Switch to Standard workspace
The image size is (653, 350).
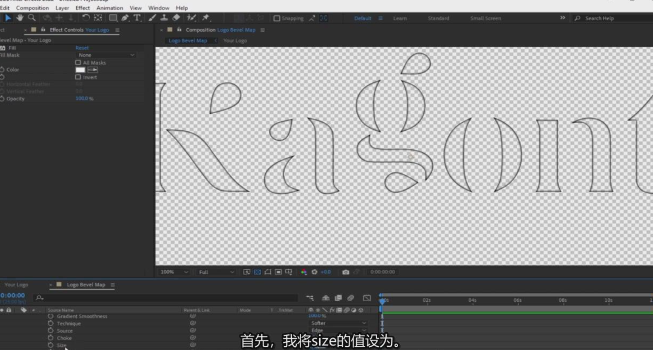(438, 18)
